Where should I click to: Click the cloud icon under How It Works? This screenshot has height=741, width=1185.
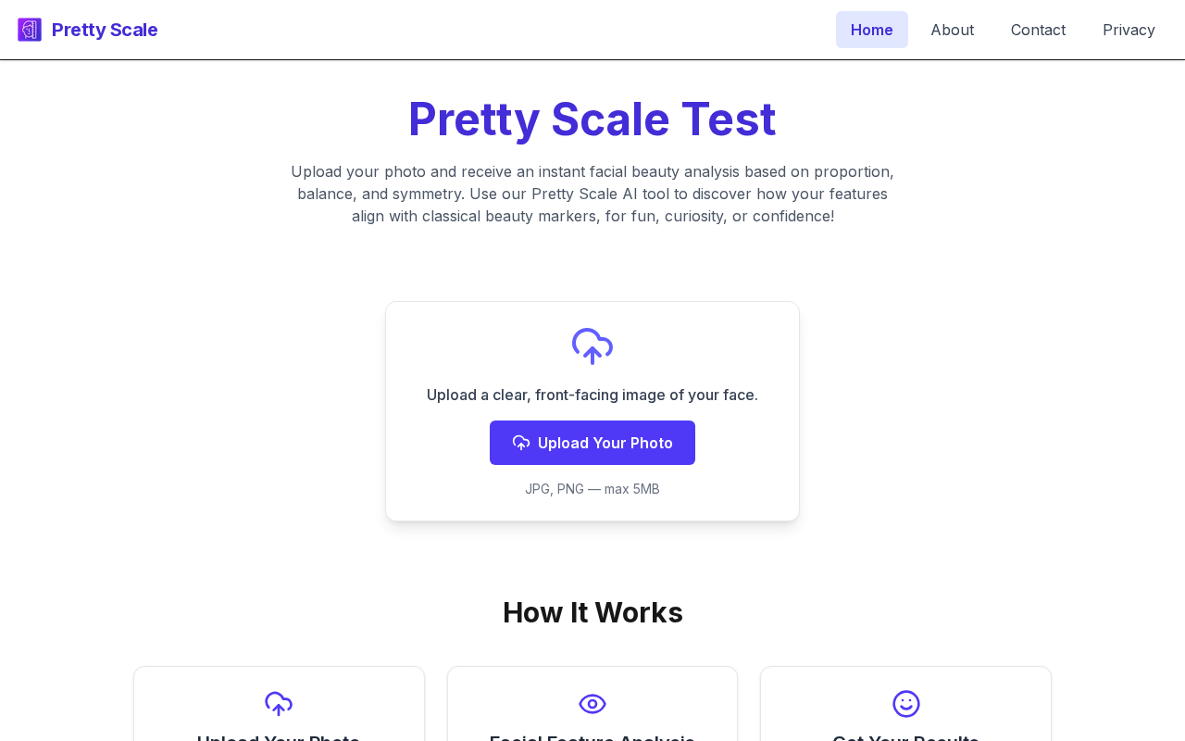coord(279,704)
